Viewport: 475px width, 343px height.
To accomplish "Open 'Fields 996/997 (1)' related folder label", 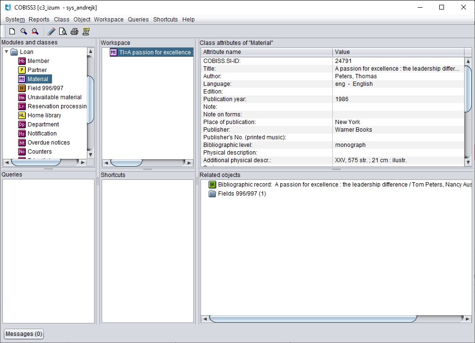I will pyautogui.click(x=242, y=194).
